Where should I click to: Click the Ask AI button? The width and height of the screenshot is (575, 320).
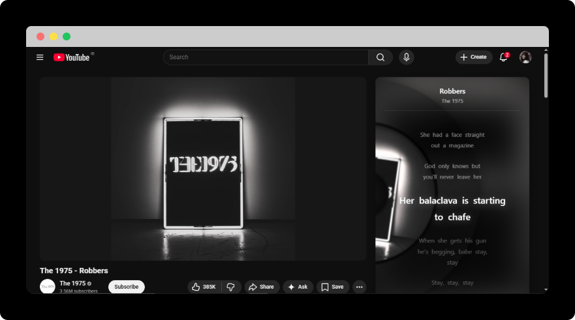[x=298, y=287]
